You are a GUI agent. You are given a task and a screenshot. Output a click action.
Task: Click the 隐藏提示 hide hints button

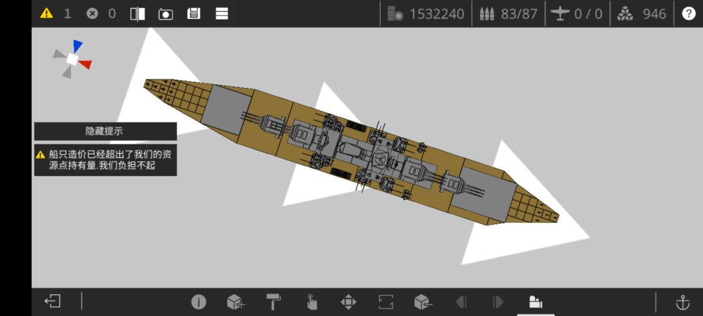pos(105,131)
